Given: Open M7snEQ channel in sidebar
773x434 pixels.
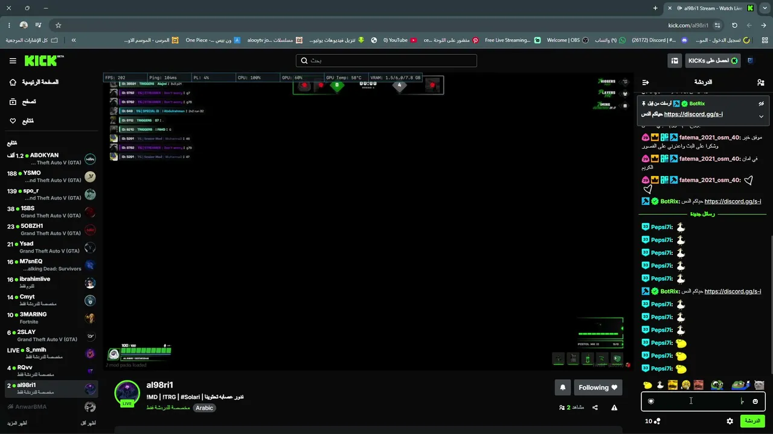Looking at the screenshot, I should [x=51, y=265].
